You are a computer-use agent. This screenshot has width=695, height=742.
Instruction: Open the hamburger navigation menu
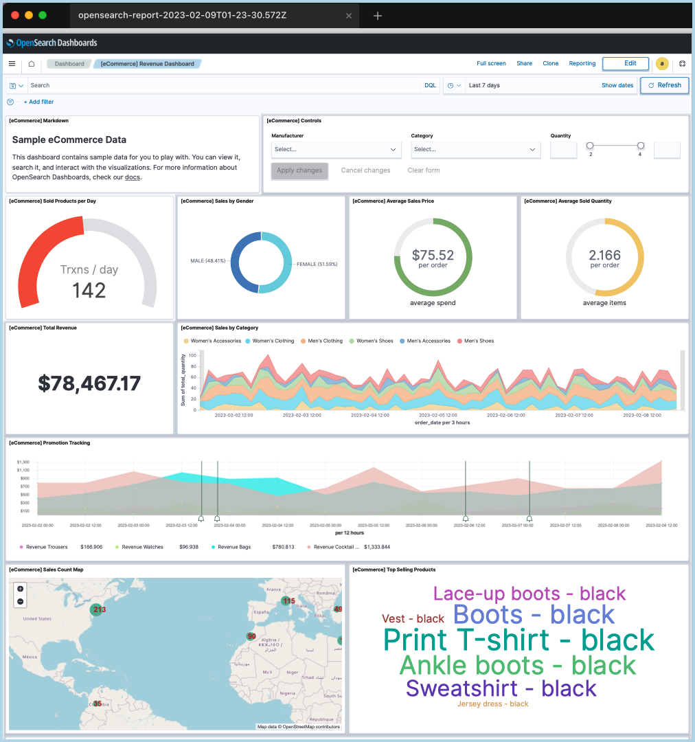[x=12, y=64]
